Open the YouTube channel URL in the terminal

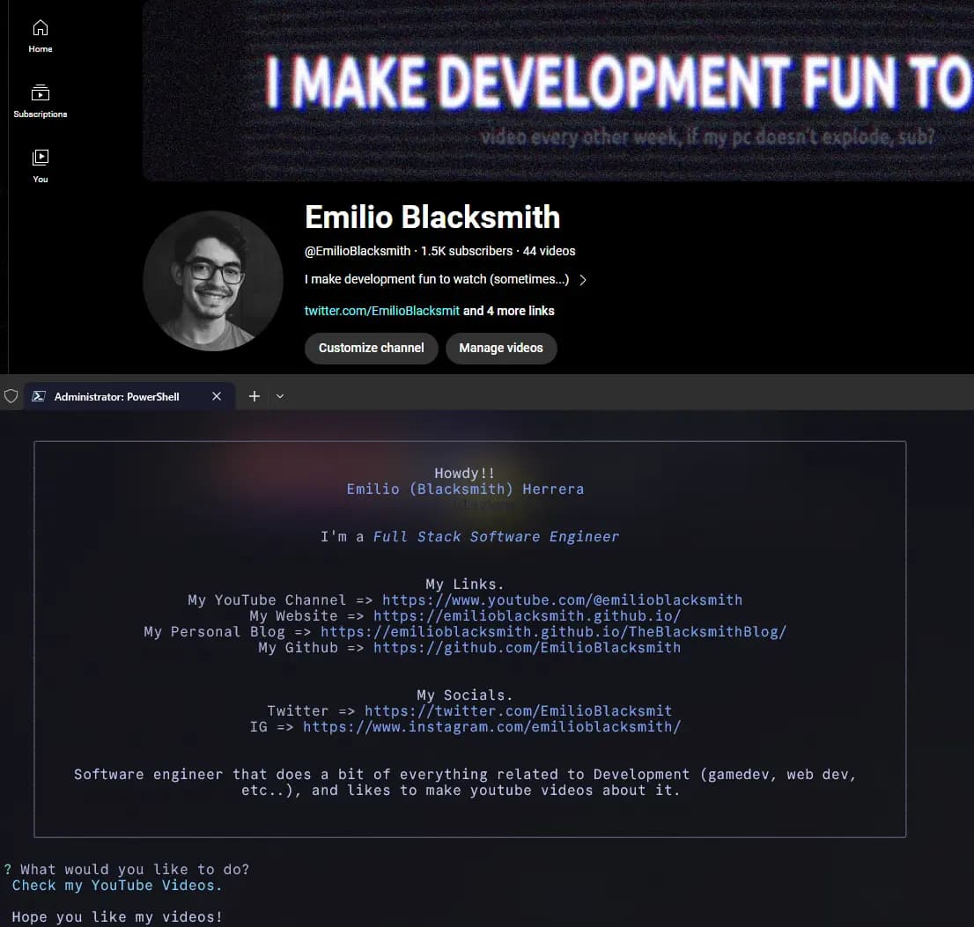point(562,600)
